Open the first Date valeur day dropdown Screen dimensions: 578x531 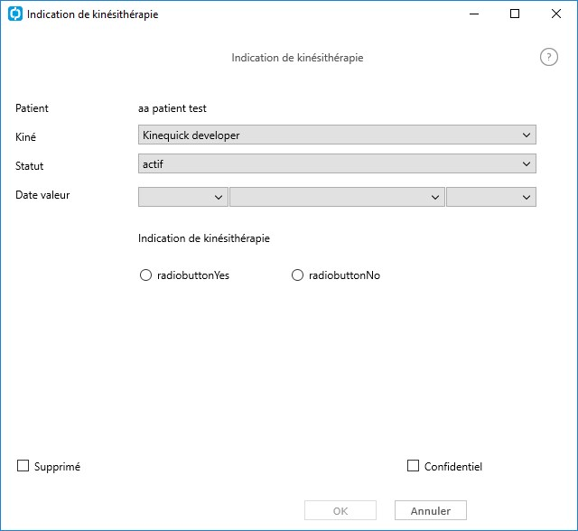(x=182, y=197)
